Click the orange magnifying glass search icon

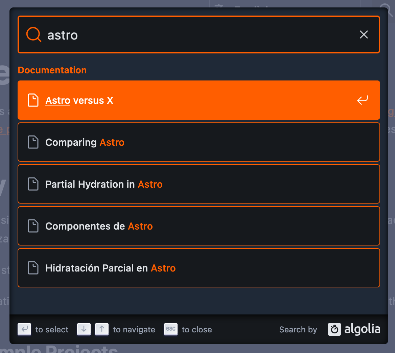[33, 34]
